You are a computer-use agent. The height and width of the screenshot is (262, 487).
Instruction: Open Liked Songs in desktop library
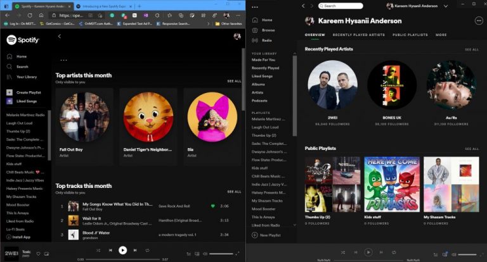(x=262, y=76)
